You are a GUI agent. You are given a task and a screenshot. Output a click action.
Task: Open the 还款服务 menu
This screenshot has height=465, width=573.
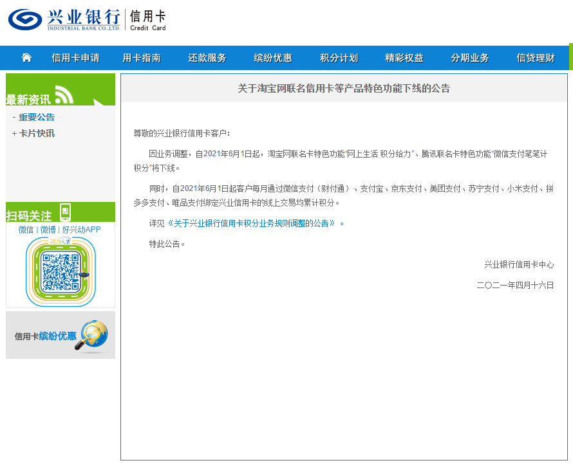pos(207,58)
